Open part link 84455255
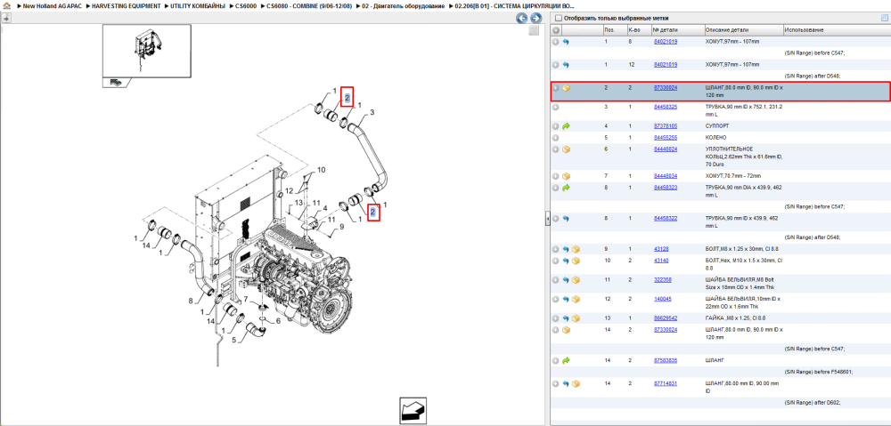Screen dimensions: 891x426 click(x=666, y=138)
